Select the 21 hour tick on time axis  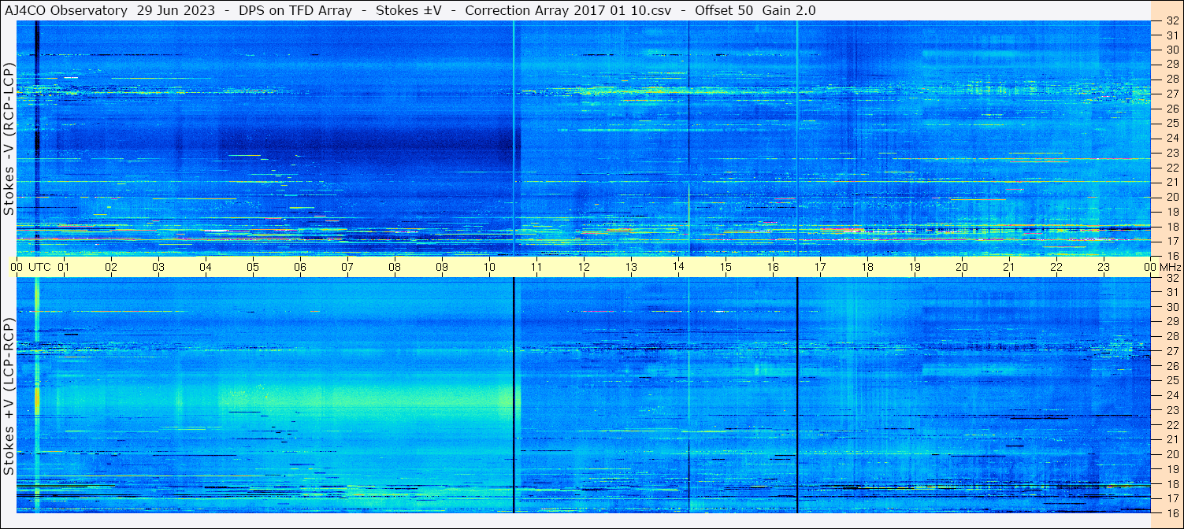(x=1009, y=267)
